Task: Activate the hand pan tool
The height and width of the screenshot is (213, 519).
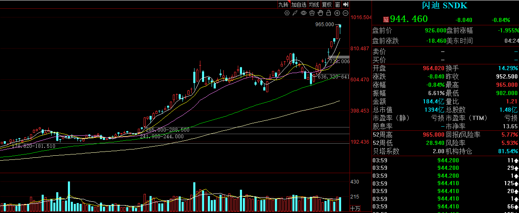Action: (x=320, y=13)
